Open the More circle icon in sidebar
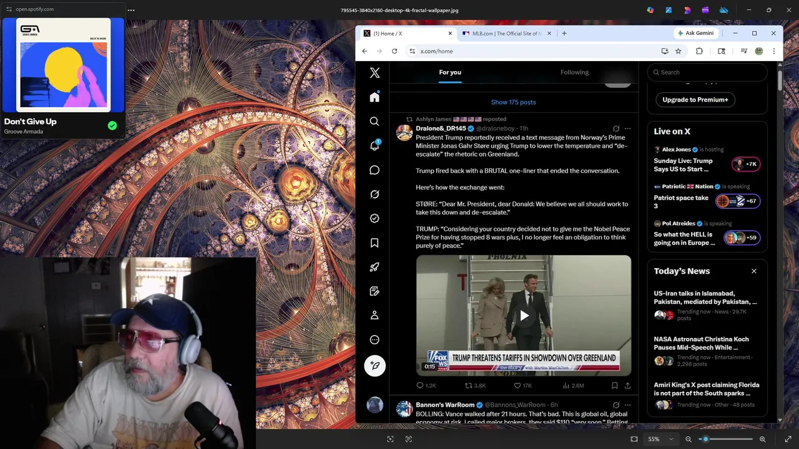The width and height of the screenshot is (799, 449). tap(375, 340)
